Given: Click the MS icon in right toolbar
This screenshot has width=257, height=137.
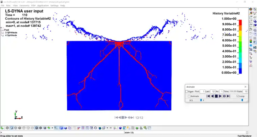Looking at the screenshot, I should [x=255, y=48].
